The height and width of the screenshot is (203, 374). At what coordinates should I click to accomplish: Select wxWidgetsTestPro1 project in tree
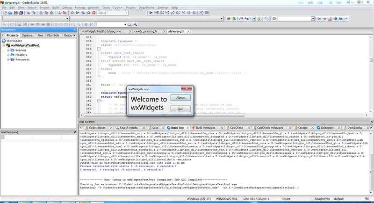pyautogui.click(x=25, y=45)
